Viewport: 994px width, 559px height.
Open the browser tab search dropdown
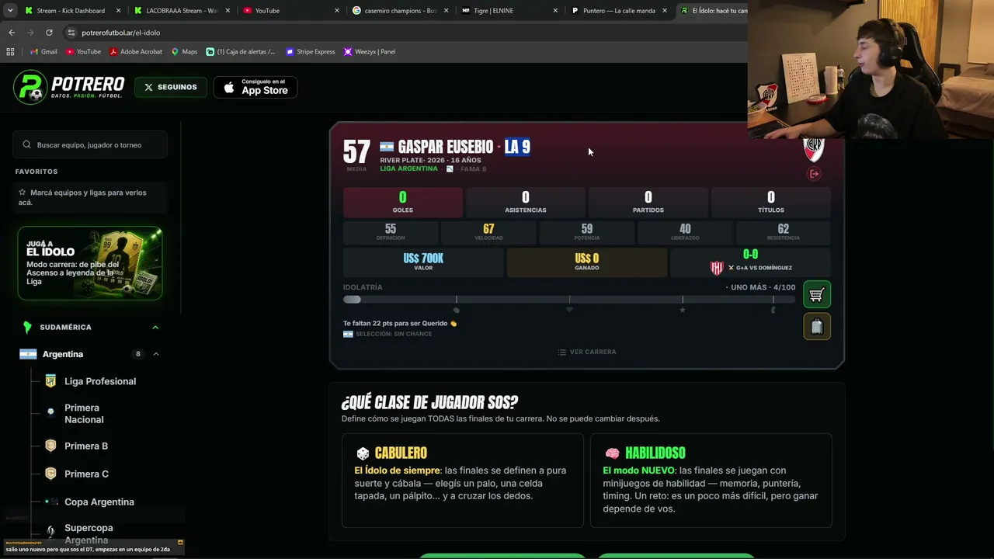pos(10,11)
